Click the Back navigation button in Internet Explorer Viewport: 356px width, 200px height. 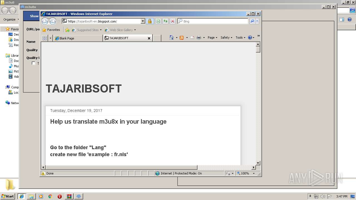pos(45,21)
